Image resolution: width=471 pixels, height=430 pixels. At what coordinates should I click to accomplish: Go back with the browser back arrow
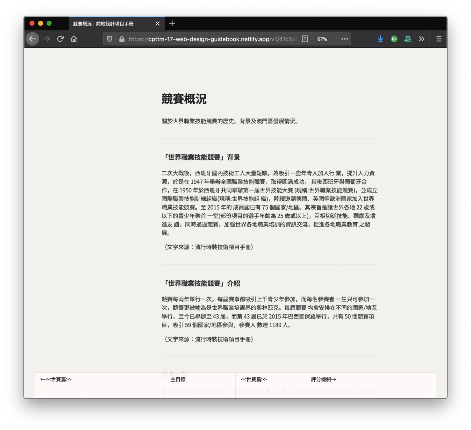click(32, 39)
